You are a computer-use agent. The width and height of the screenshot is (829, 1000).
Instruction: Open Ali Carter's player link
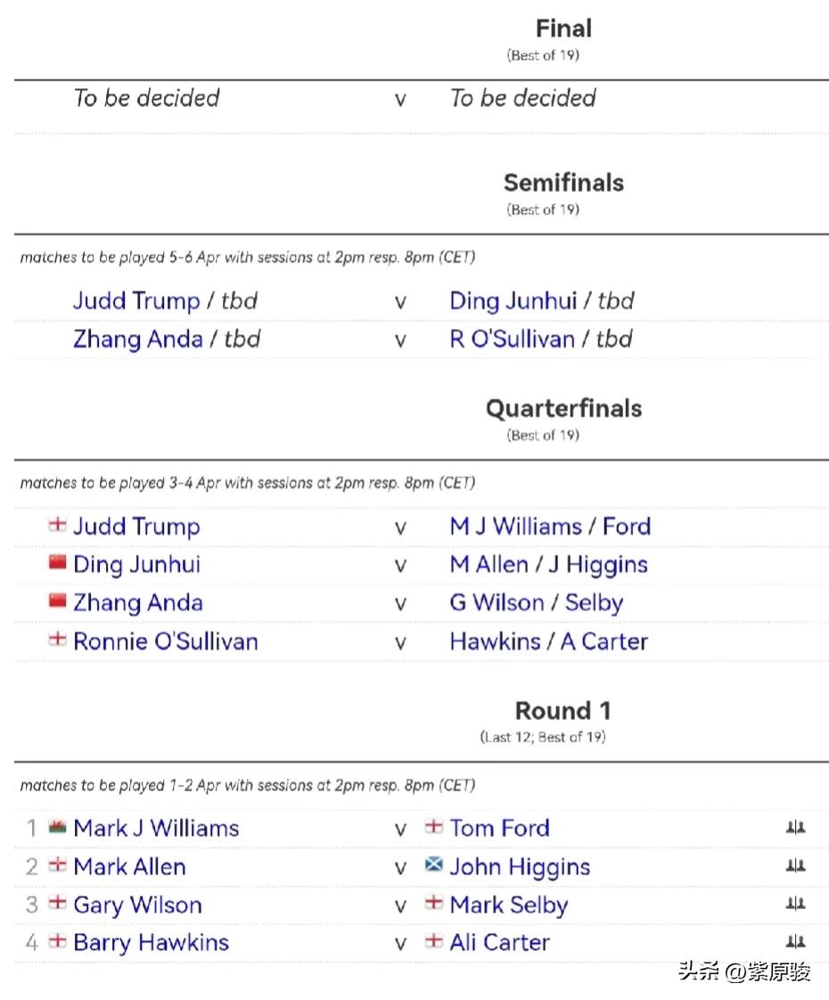tap(499, 943)
